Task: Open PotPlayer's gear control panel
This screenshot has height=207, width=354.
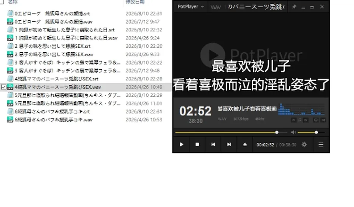Action: click(304, 144)
